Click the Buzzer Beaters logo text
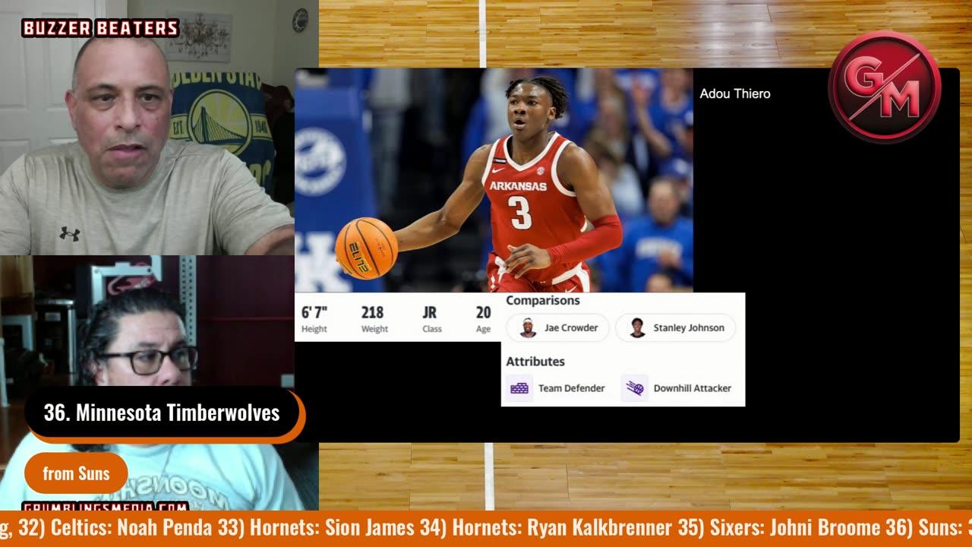 pos(100,28)
